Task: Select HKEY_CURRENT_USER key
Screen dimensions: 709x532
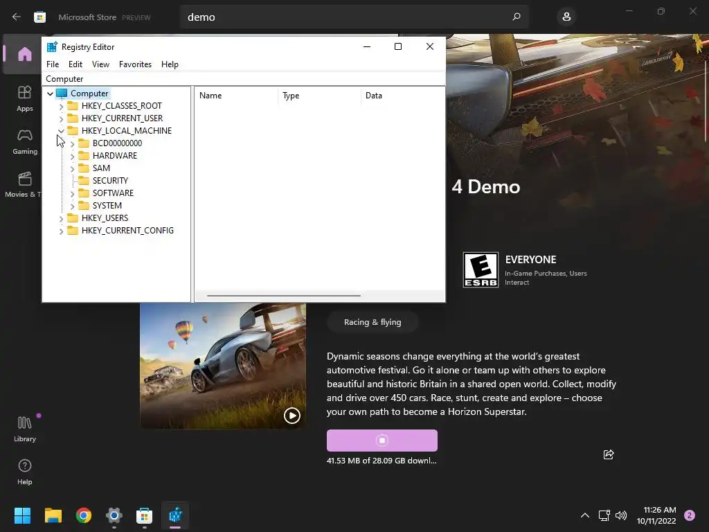Action: (x=122, y=118)
